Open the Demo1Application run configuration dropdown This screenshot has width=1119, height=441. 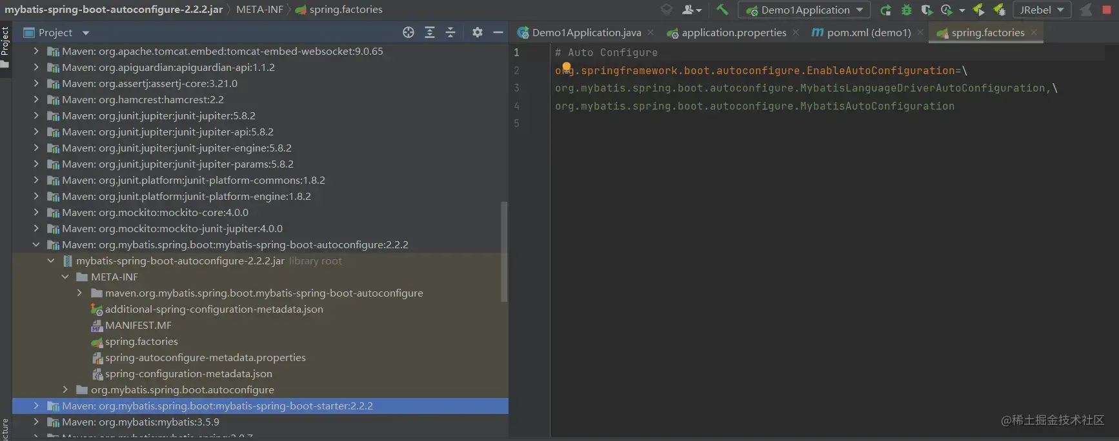coord(804,10)
